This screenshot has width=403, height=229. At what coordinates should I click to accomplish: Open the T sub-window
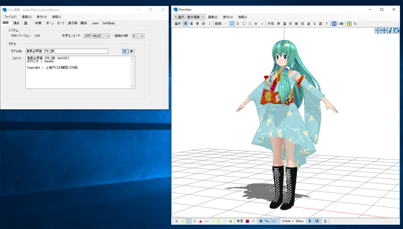click(x=327, y=24)
